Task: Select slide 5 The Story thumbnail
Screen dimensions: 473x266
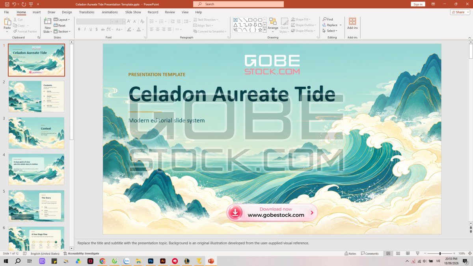Action: pyautogui.click(x=36, y=206)
